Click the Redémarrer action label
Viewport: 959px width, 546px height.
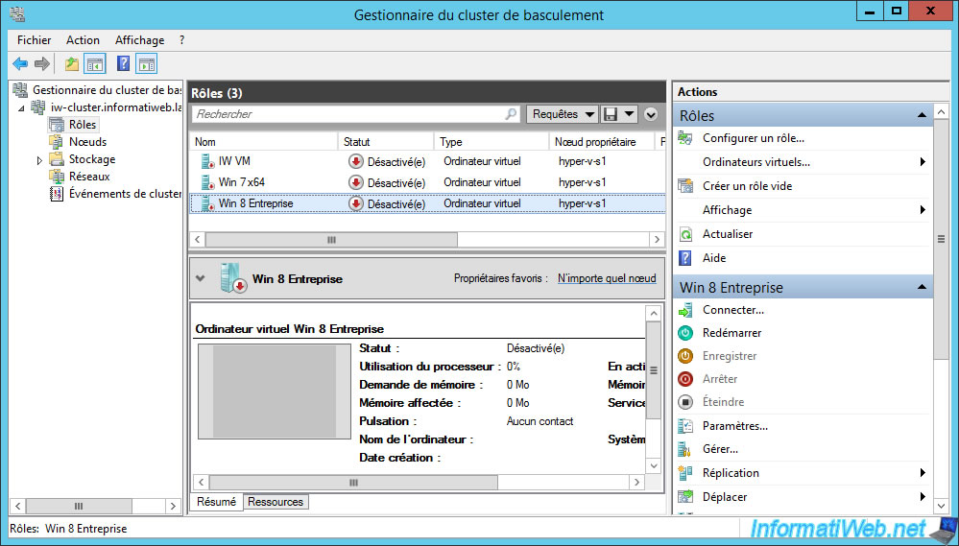[732, 333]
